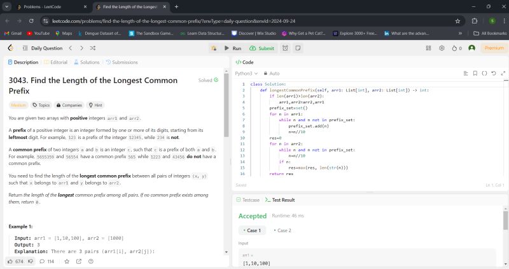Image resolution: width=509 pixels, height=269 pixels.
Task: Expand the Companies tag
Action: (69, 105)
